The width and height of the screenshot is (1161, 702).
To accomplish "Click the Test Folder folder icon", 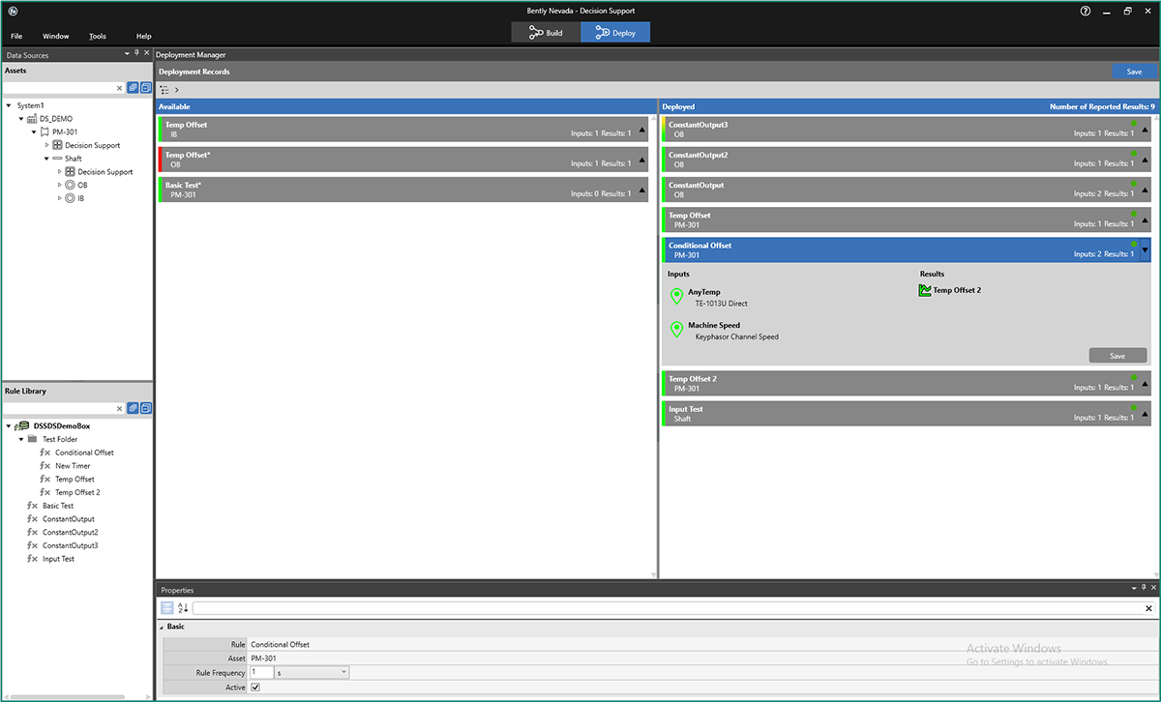I will 32,439.
